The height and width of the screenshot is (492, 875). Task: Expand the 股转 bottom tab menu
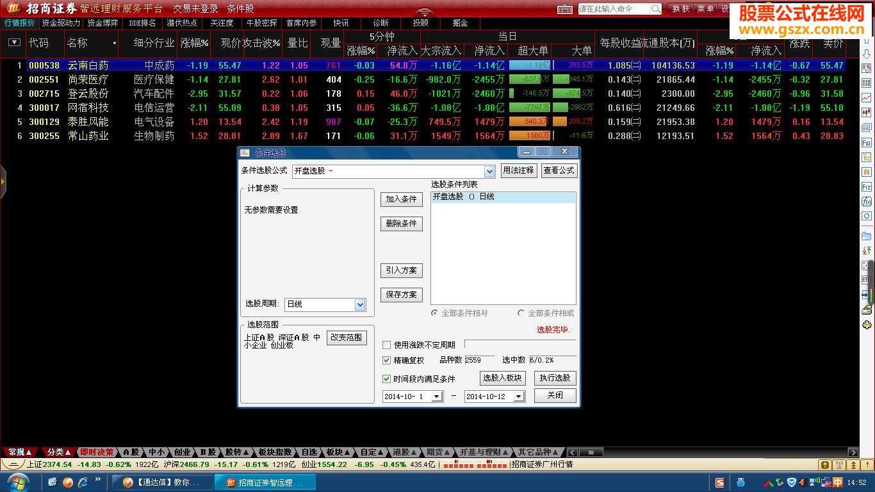click(x=237, y=452)
